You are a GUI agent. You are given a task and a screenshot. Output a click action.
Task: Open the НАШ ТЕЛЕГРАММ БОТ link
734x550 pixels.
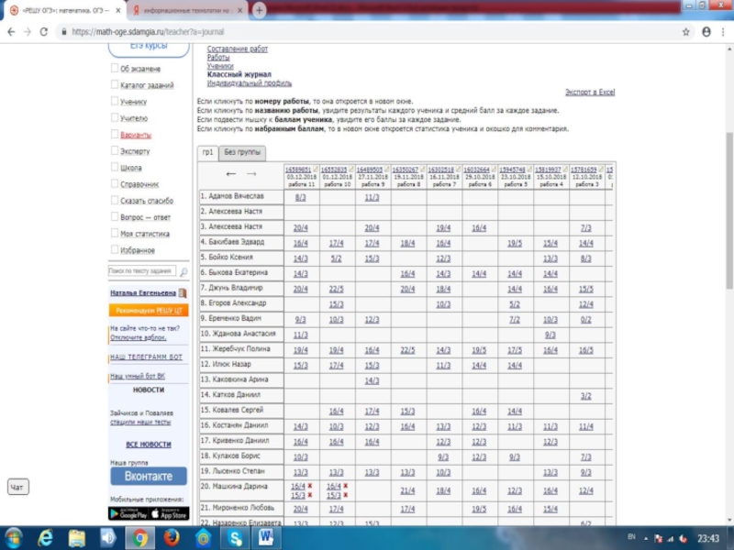pos(146,357)
